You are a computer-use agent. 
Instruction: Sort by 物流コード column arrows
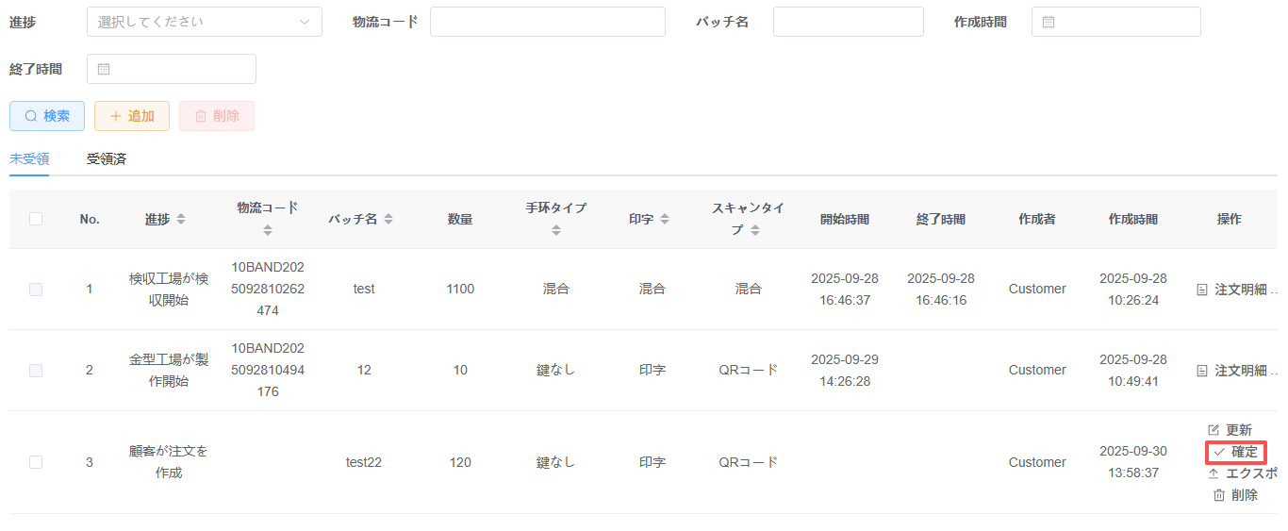pyautogui.click(x=268, y=230)
